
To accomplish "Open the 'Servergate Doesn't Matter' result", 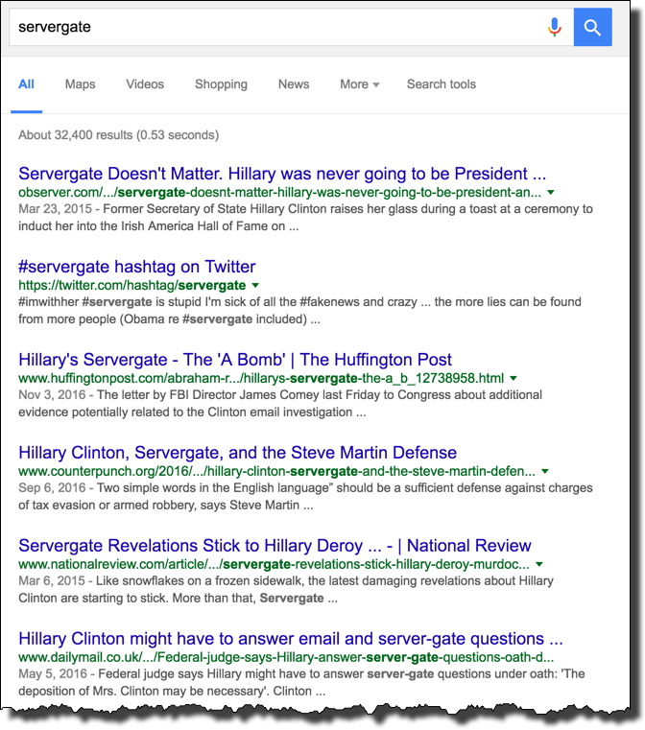I will [282, 175].
